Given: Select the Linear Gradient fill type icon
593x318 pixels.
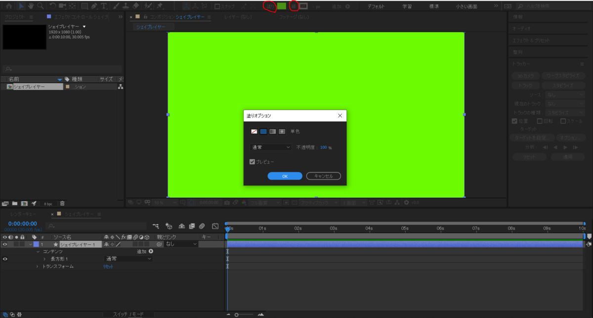Looking at the screenshot, I should (272, 132).
